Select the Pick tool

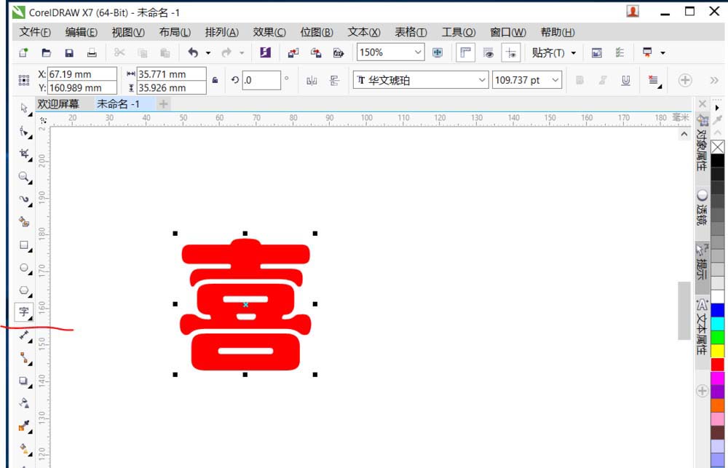coord(24,108)
